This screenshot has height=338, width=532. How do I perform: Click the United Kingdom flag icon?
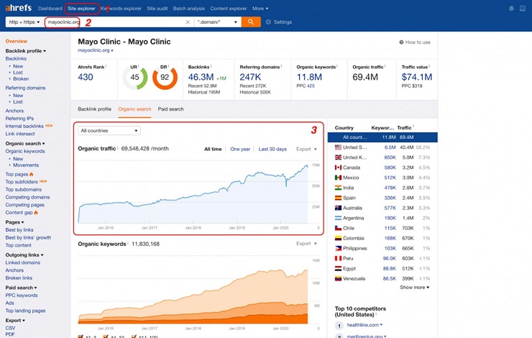[x=338, y=157]
